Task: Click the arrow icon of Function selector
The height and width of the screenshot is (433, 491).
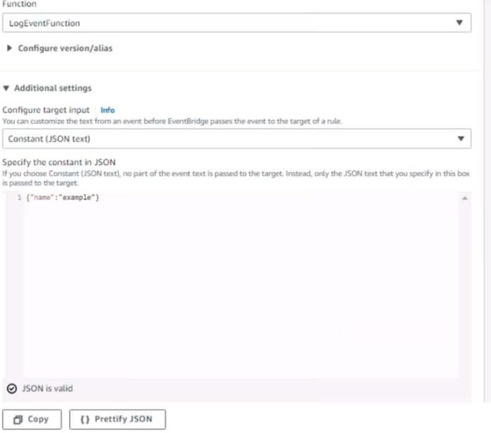Action: coord(459,23)
